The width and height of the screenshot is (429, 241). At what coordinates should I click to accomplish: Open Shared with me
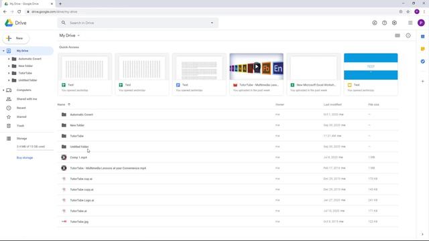[27, 99]
